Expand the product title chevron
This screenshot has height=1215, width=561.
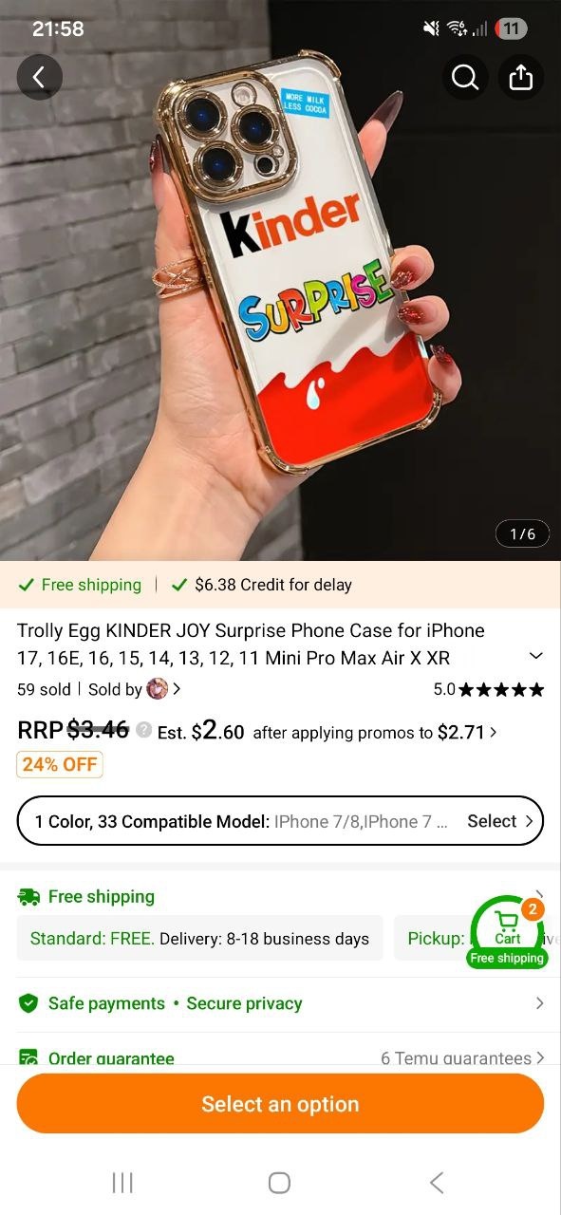536,656
